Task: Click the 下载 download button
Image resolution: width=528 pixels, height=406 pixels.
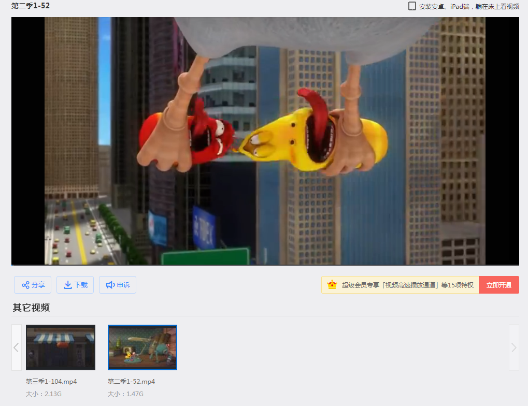Action: tap(75, 285)
